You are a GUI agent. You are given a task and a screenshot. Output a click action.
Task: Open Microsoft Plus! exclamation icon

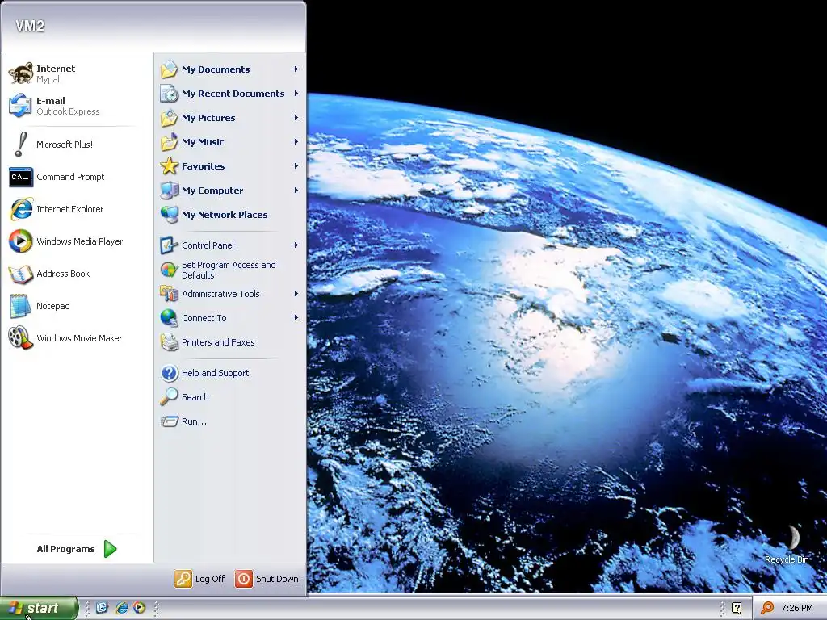20,145
